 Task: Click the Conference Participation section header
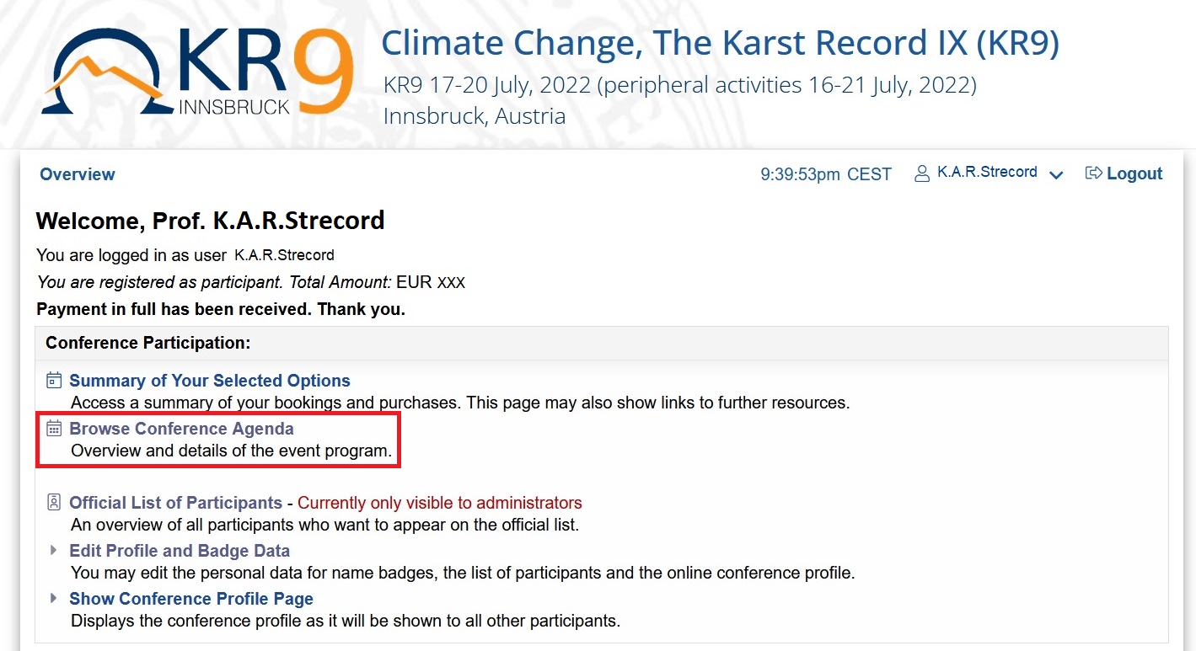(x=148, y=343)
